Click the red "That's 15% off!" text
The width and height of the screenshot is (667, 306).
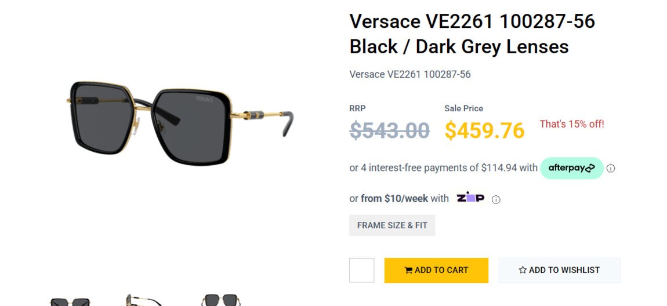point(572,124)
